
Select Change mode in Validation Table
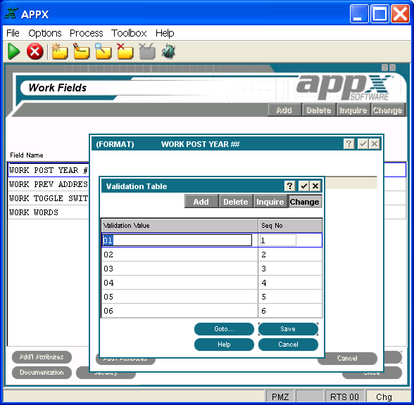[x=305, y=202]
